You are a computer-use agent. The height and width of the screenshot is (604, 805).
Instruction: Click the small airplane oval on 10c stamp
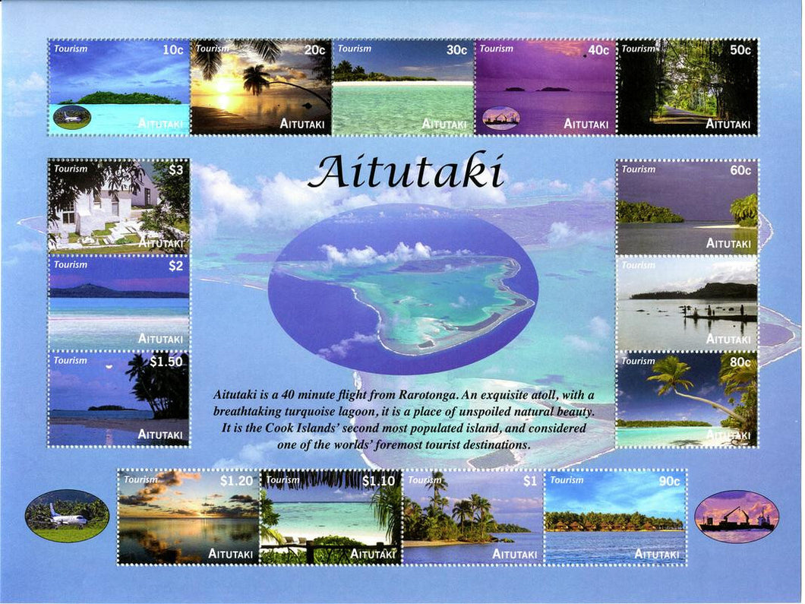click(x=72, y=117)
